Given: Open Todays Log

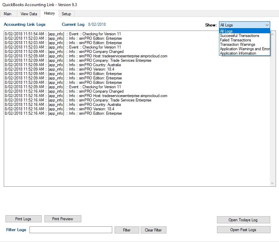Looking at the screenshot, I should click(x=243, y=220).
